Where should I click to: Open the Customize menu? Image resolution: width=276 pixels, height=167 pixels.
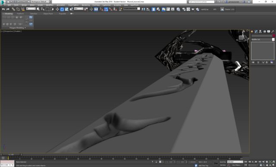pyautogui.click(x=107, y=5)
